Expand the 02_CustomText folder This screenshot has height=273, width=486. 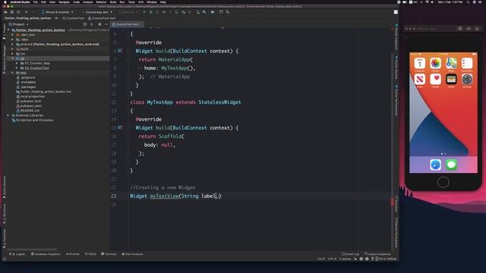coord(17,67)
